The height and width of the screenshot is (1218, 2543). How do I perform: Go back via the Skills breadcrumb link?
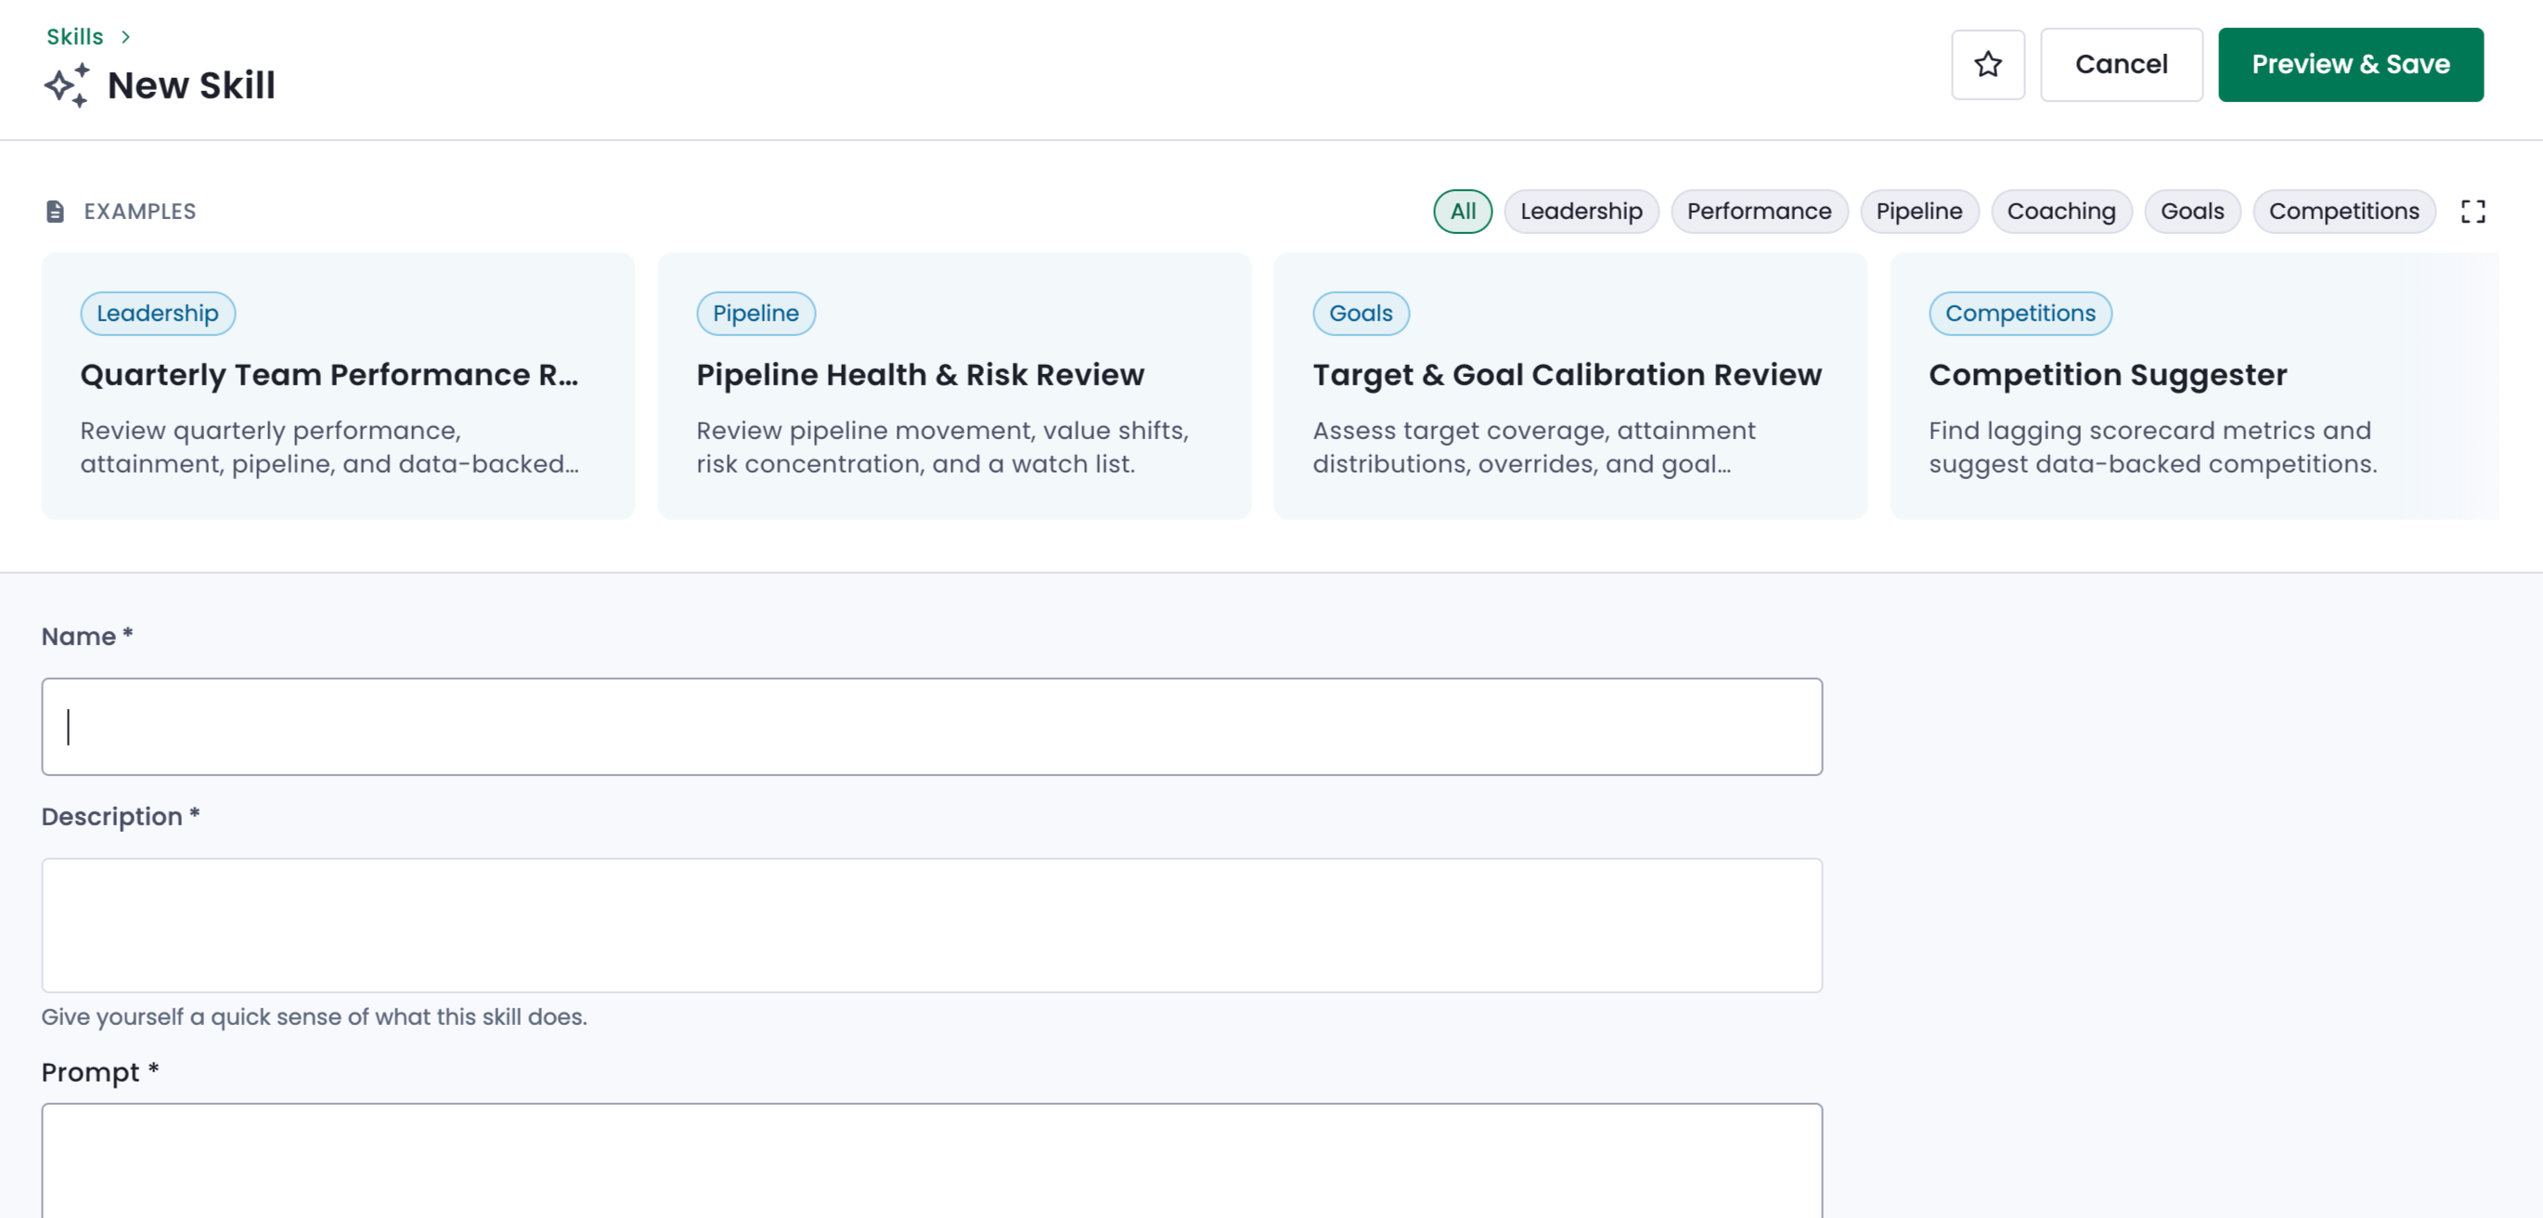[75, 36]
